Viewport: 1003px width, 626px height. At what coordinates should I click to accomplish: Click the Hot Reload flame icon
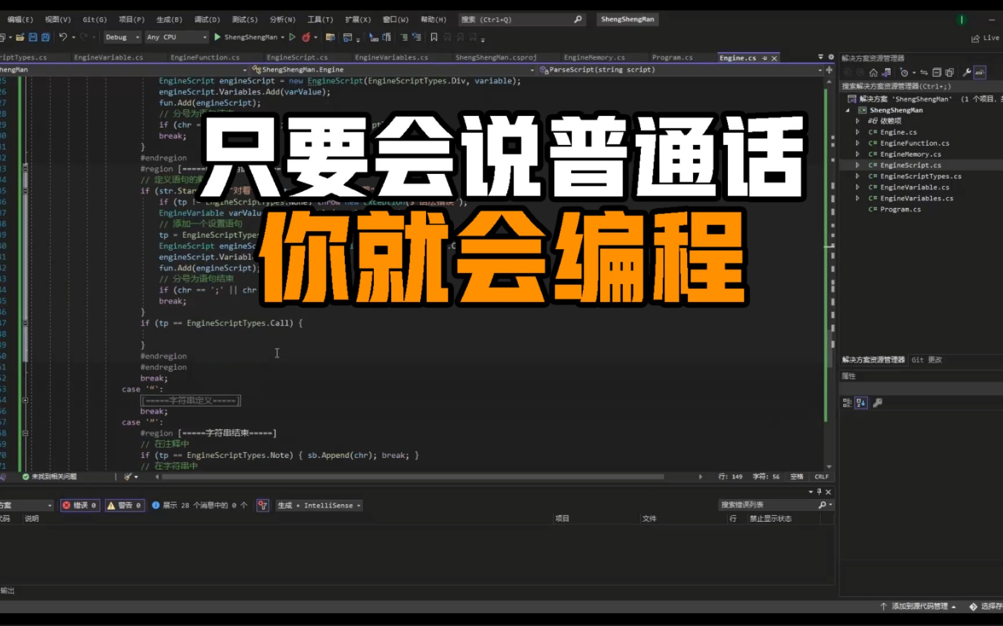point(306,37)
